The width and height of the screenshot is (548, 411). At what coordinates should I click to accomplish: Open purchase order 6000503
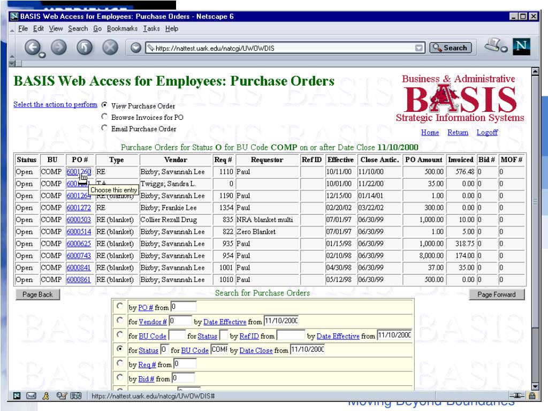pyautogui.click(x=79, y=219)
